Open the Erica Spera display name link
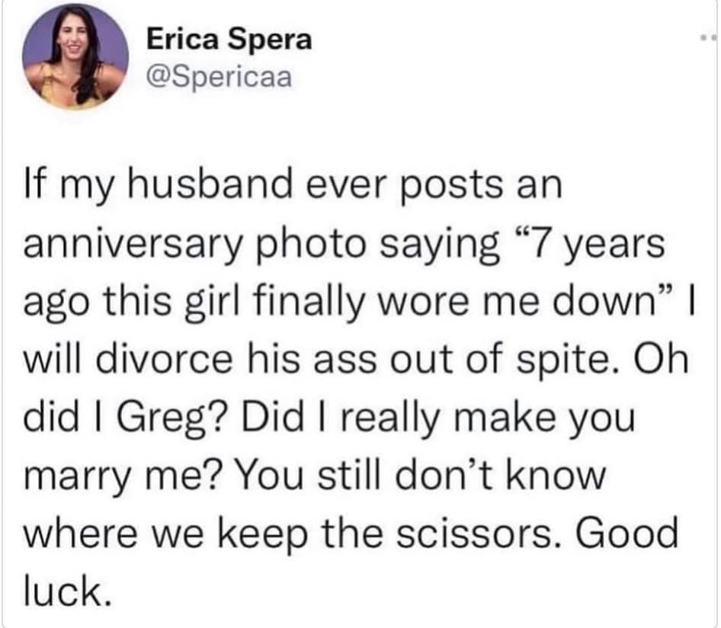 tap(227, 41)
